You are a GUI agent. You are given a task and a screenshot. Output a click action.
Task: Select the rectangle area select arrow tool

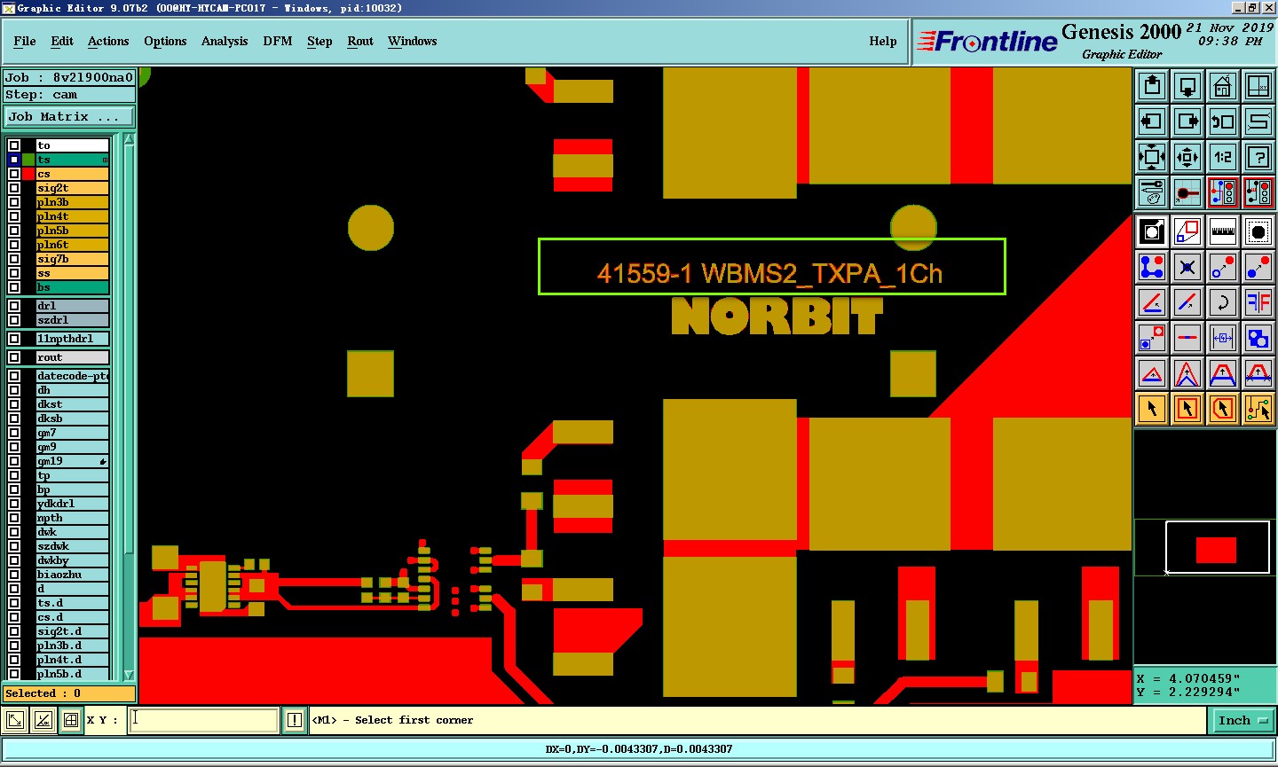1187,409
